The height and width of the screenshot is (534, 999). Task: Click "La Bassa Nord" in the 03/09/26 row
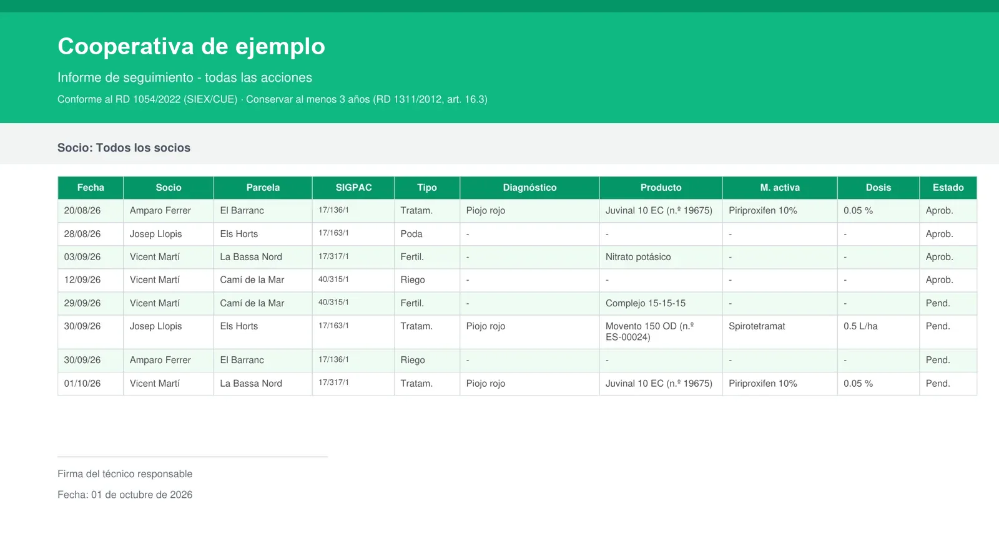pyautogui.click(x=251, y=257)
